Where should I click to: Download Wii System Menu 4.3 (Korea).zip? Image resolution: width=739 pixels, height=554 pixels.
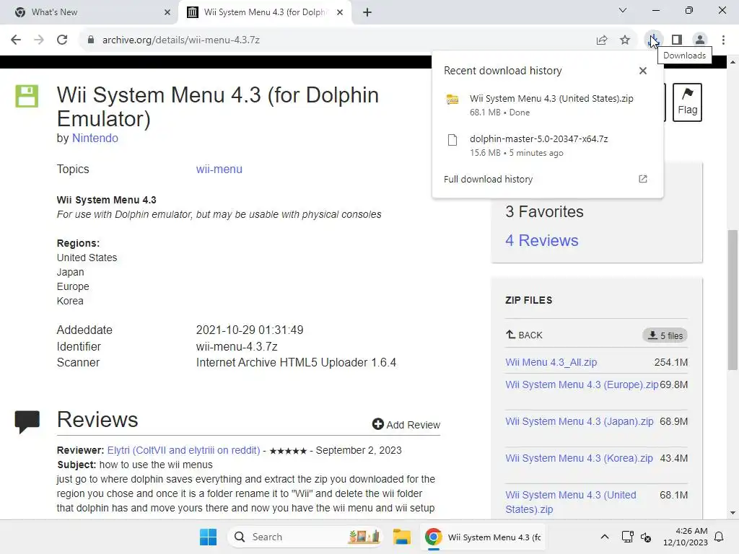pyautogui.click(x=579, y=458)
